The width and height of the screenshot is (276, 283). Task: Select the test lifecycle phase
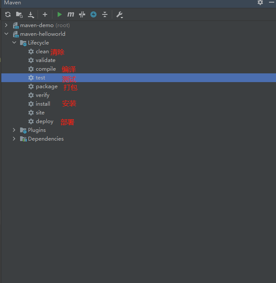click(x=138, y=78)
